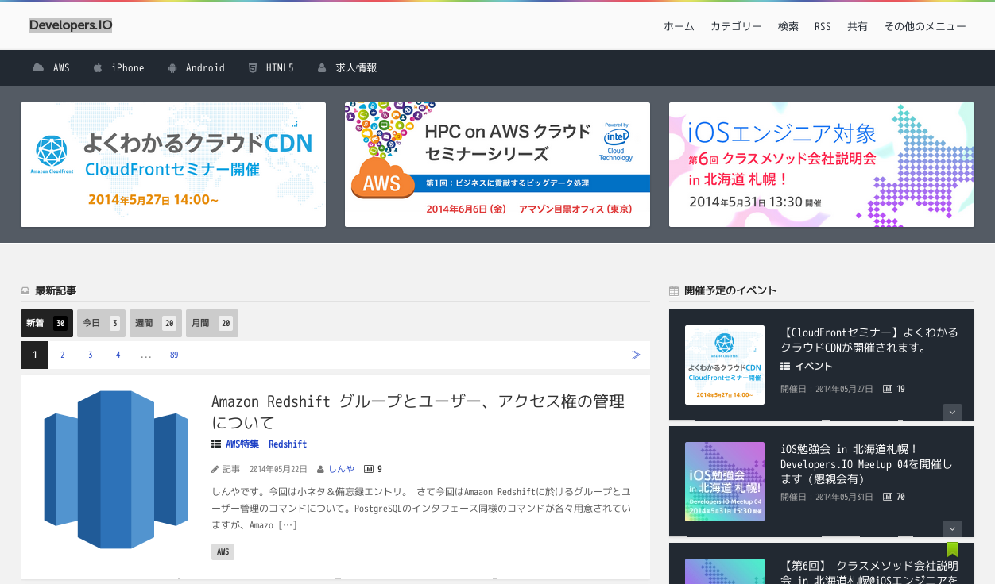The image size is (995, 584).
Task: Jump to page 89 of articles
Action: point(174,355)
